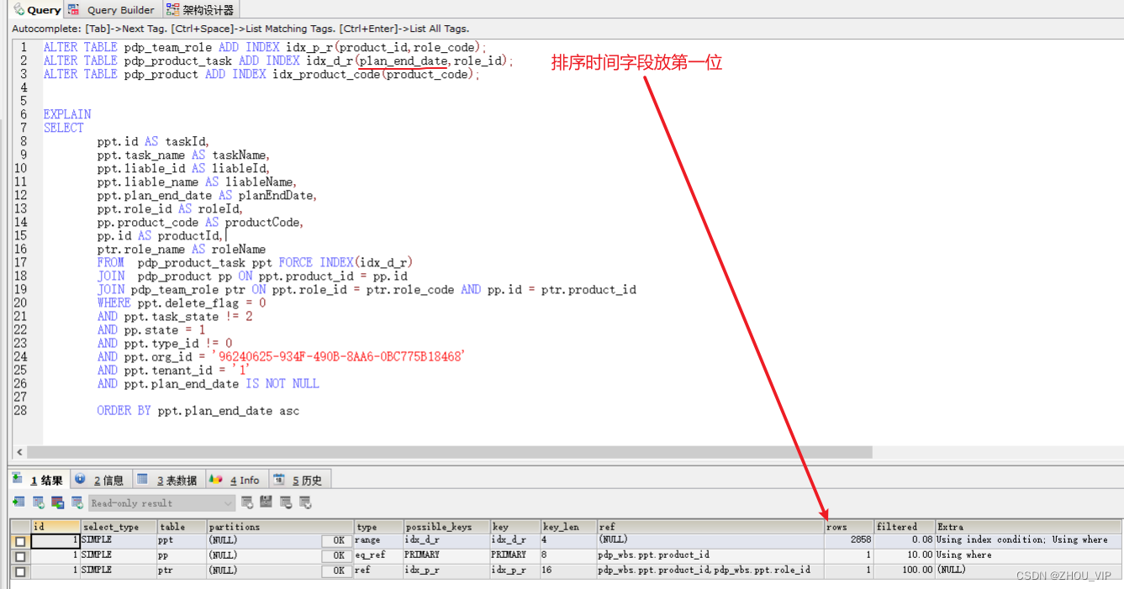The height and width of the screenshot is (589, 1124).
Task: Click the Query Builder tab icon
Action: 74,9
